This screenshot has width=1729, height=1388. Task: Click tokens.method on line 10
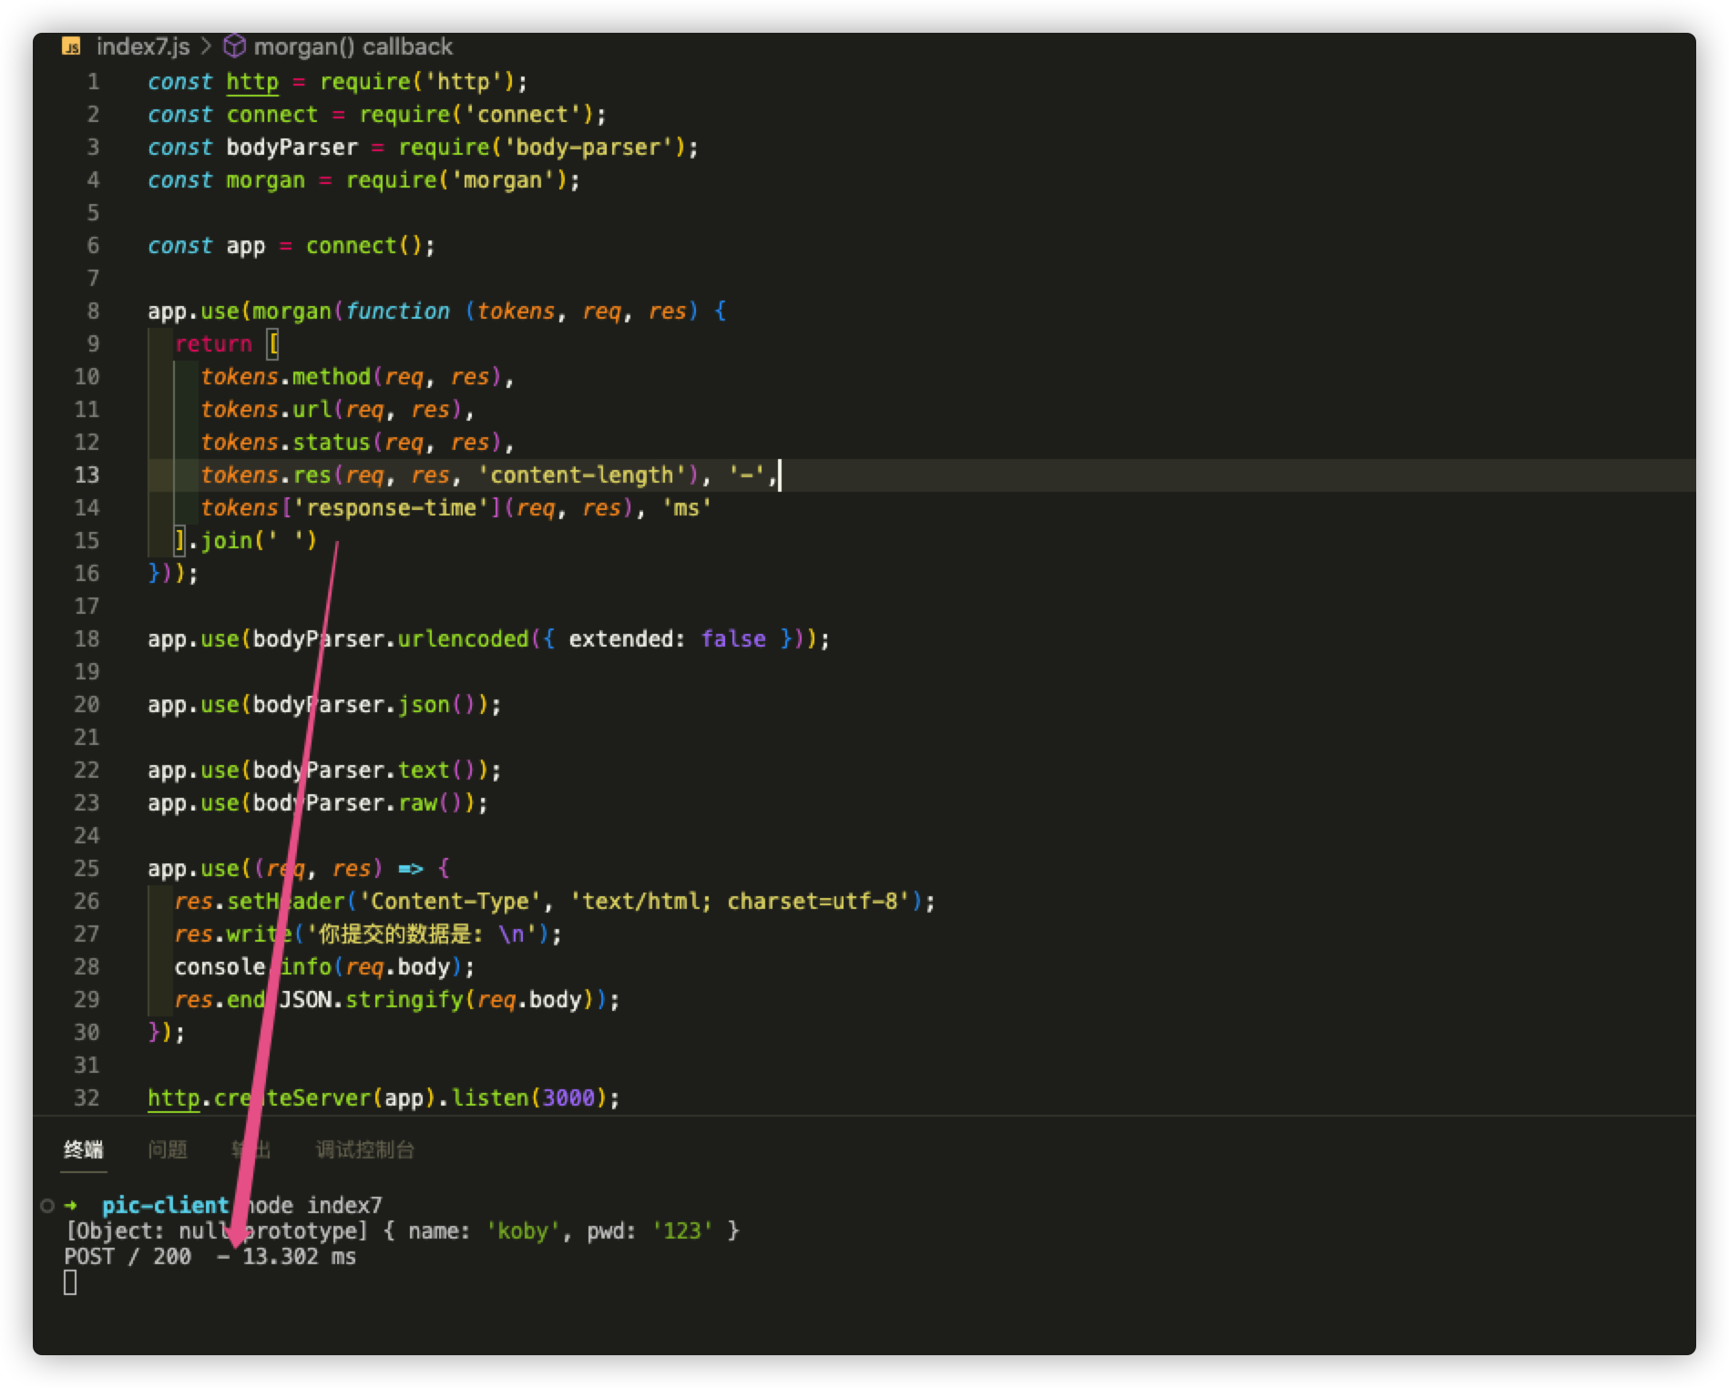coord(286,377)
